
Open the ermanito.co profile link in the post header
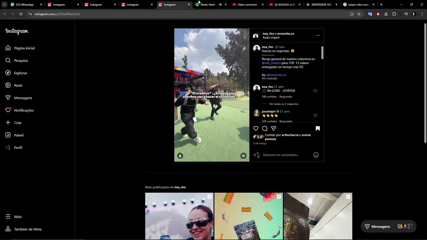point(286,34)
